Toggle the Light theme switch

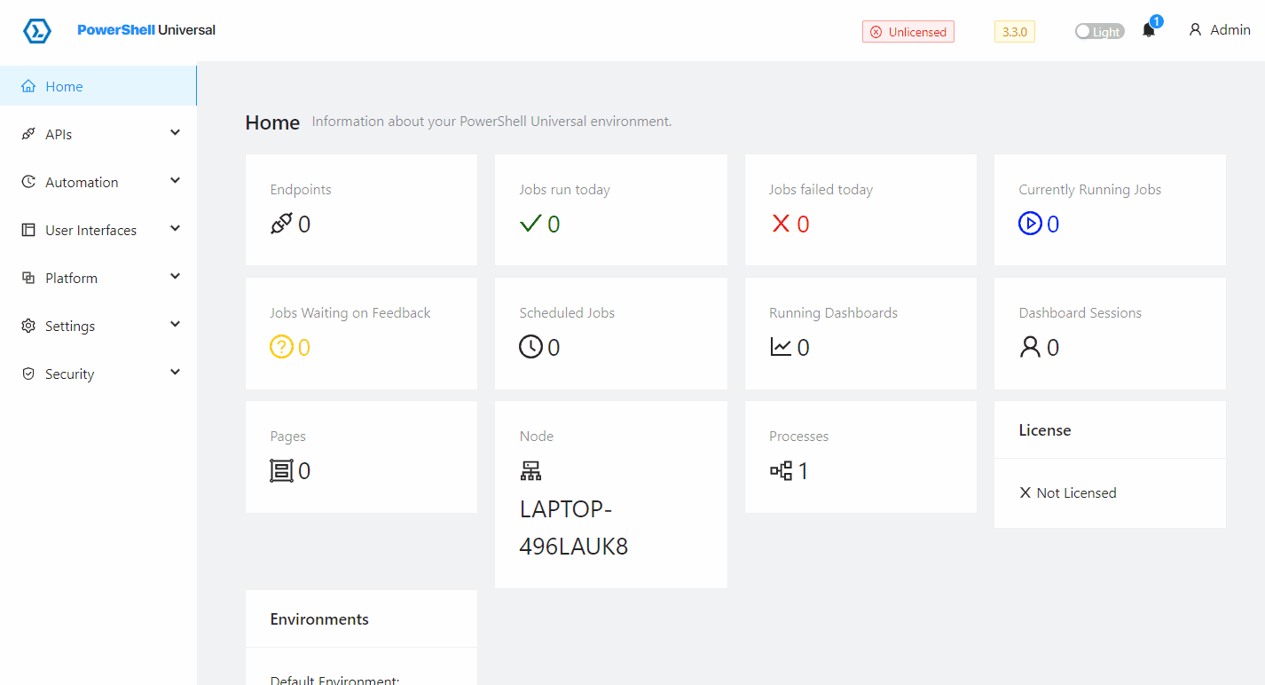pos(1099,31)
